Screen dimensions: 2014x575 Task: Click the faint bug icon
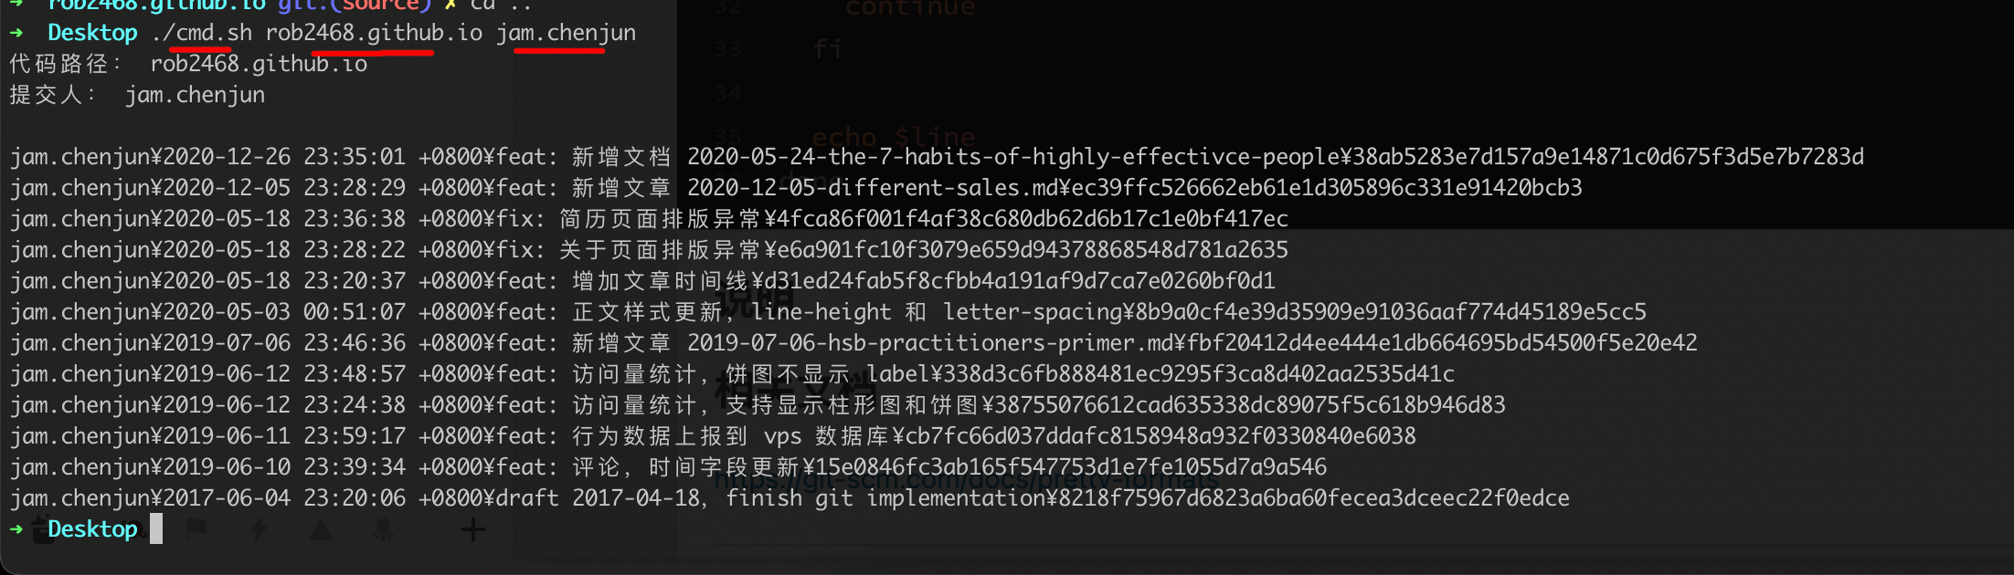click(382, 529)
